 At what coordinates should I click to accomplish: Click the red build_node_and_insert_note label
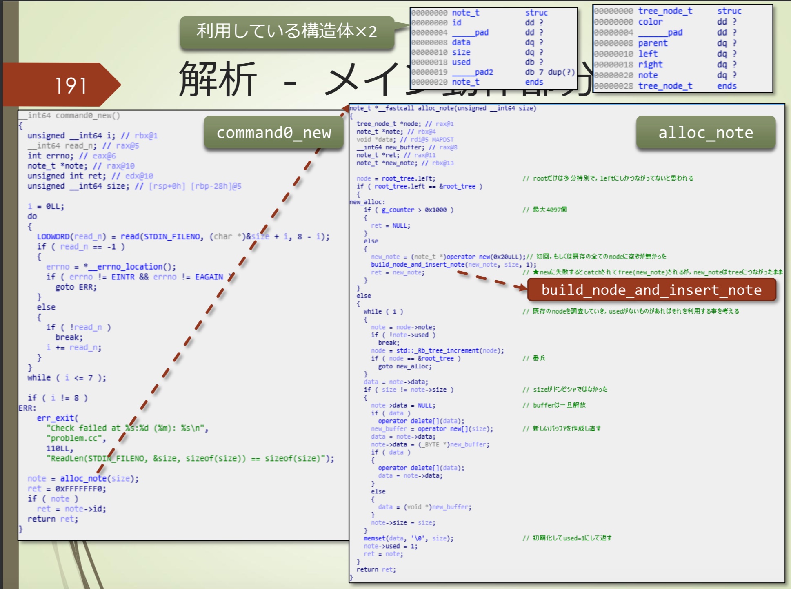(651, 290)
